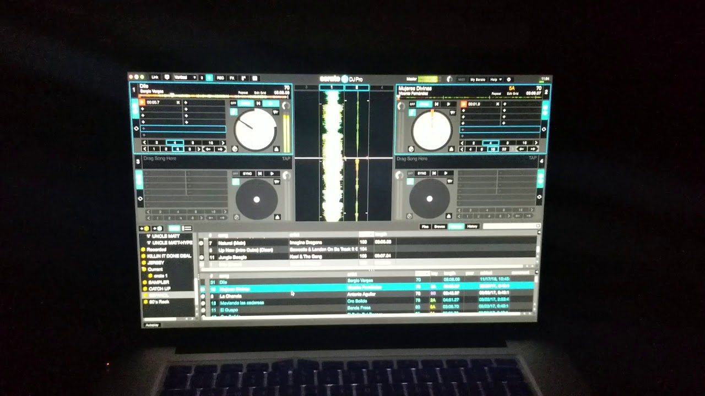Click TAP tempo on deck 3

[286, 158]
